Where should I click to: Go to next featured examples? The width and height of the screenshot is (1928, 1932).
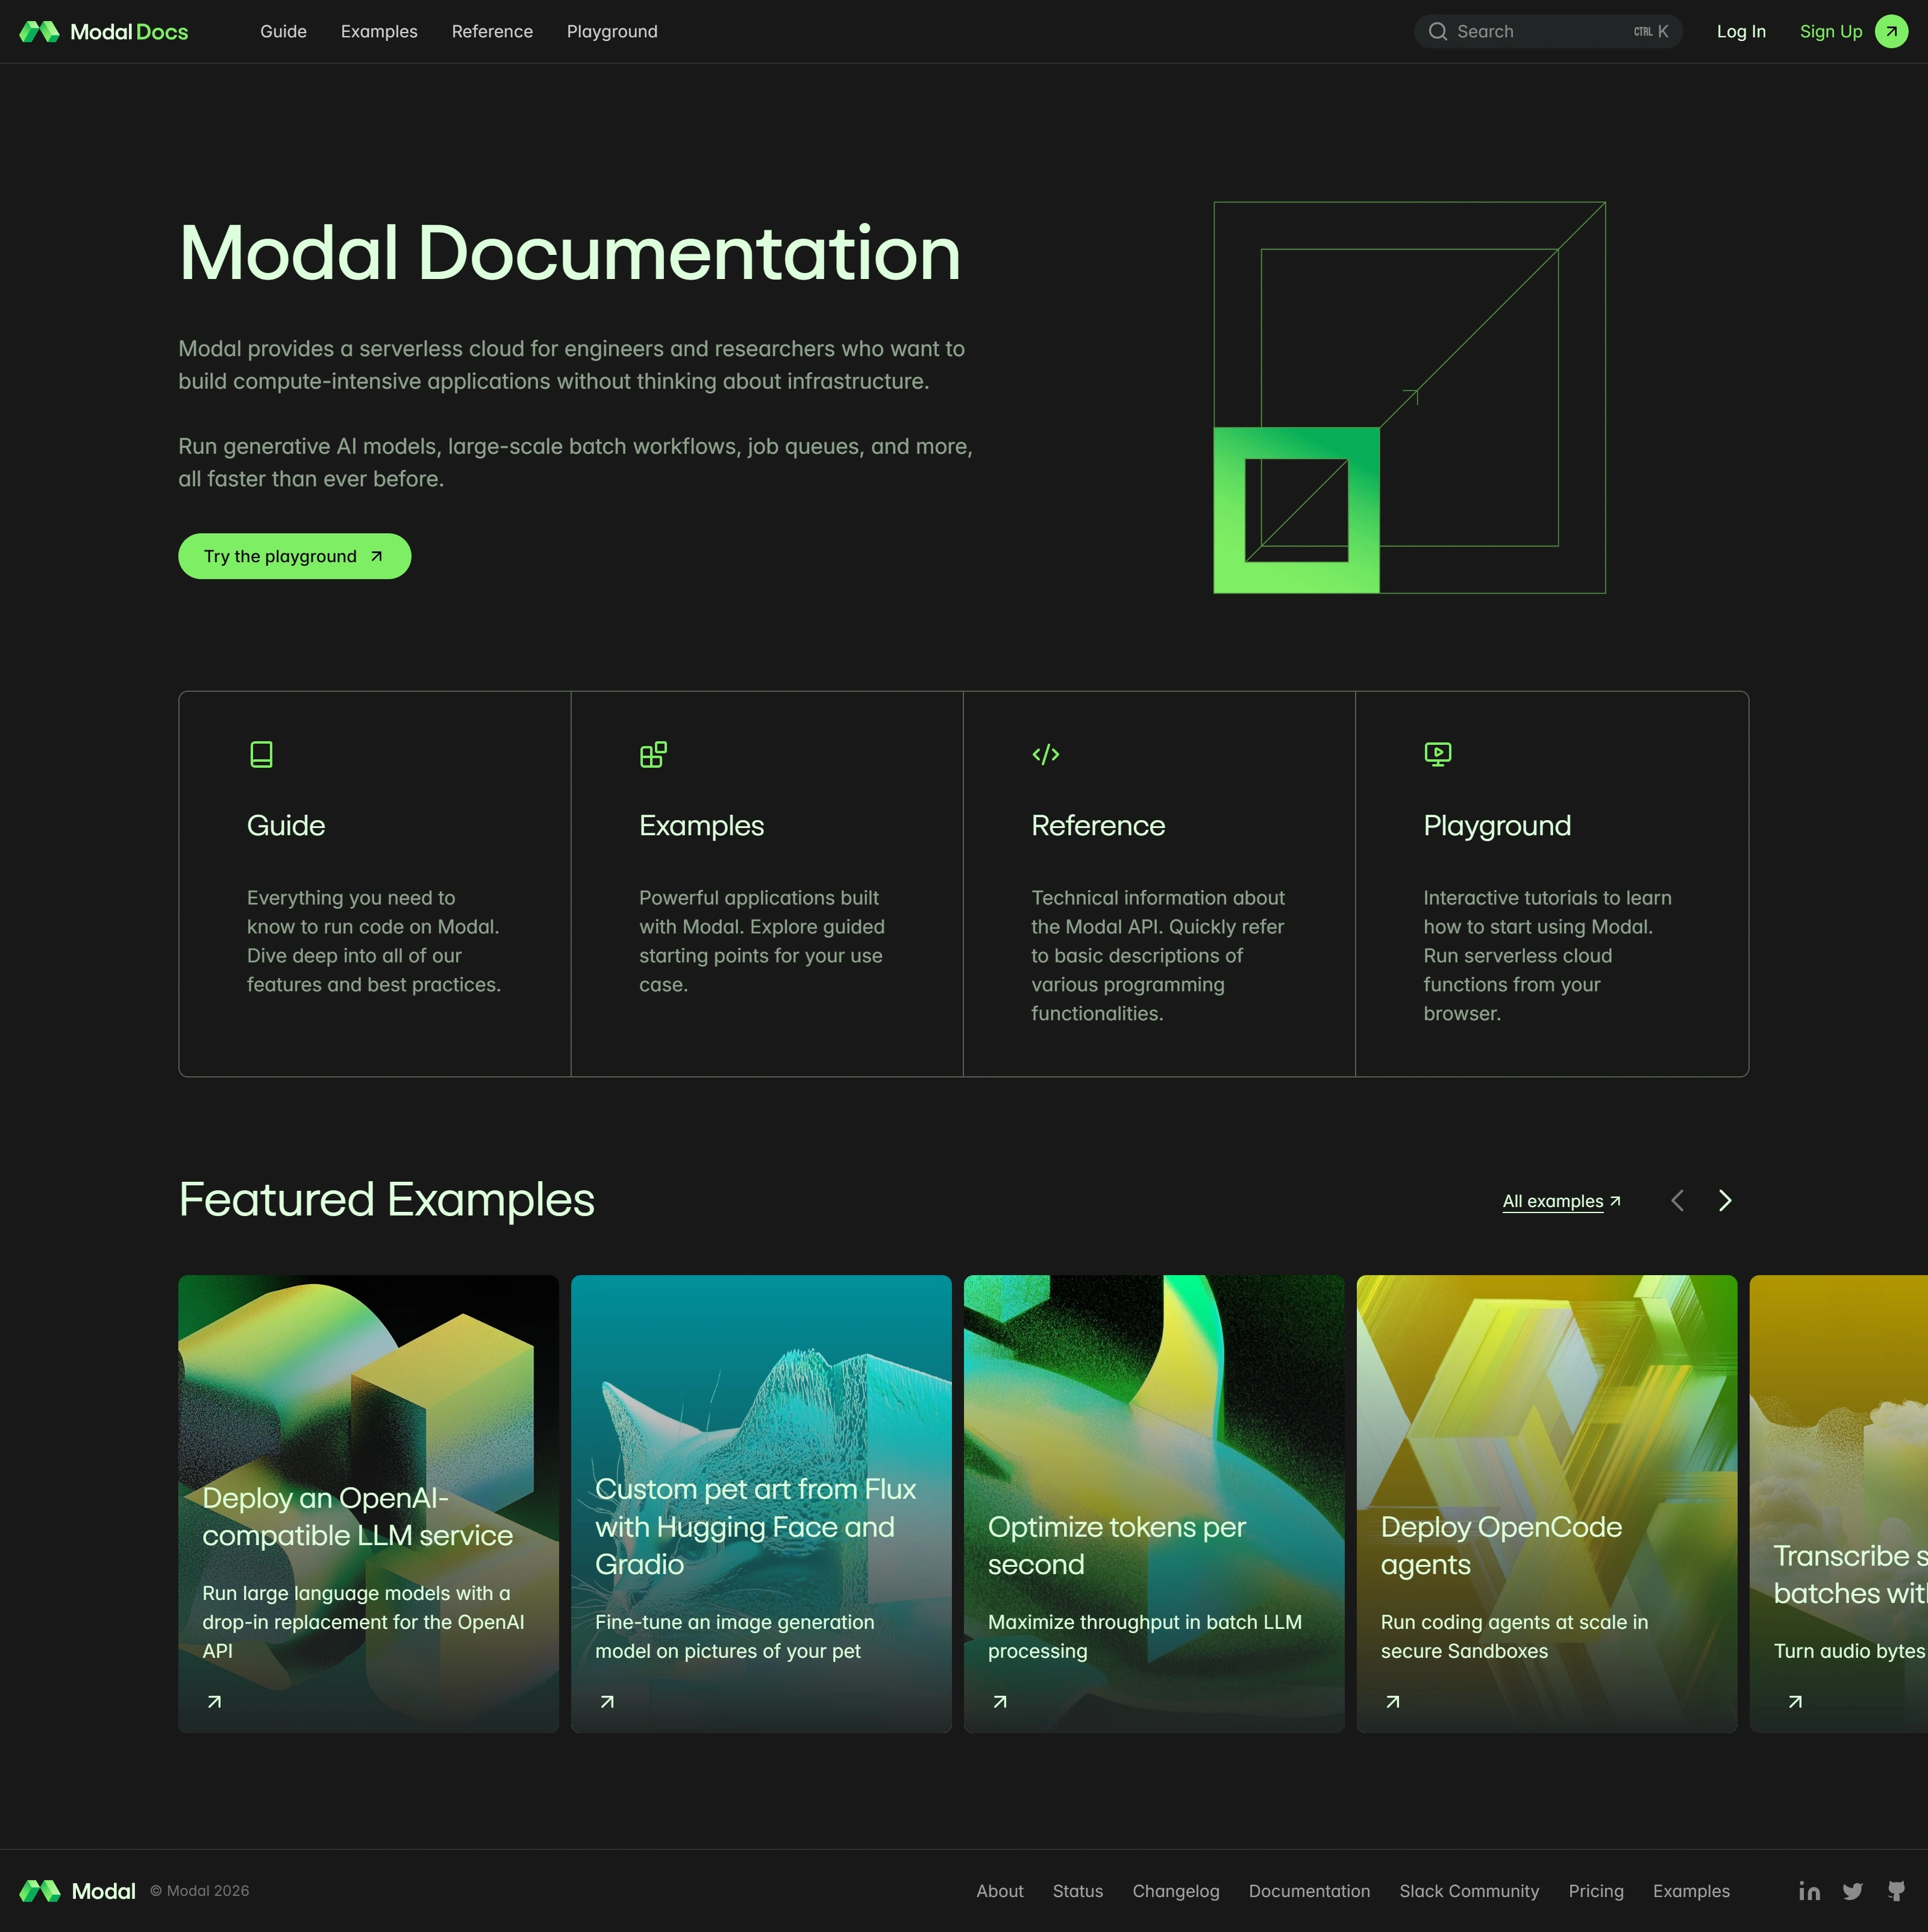tap(1725, 1201)
